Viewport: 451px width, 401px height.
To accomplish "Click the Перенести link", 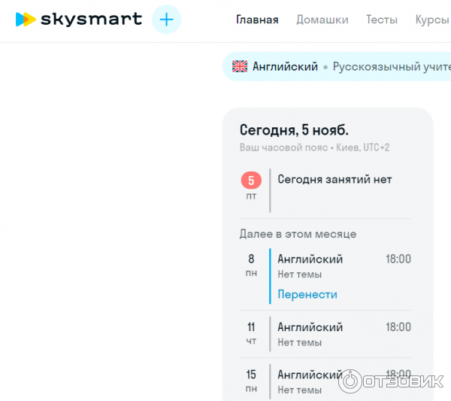I will [307, 294].
